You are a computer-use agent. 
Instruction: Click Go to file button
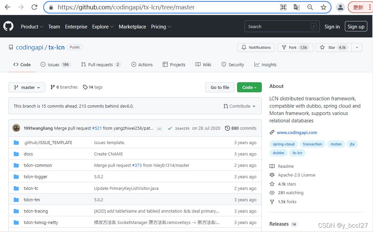pyautogui.click(x=220, y=87)
